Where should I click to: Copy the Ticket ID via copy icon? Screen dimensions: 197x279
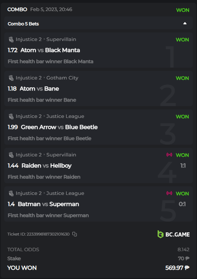pos(75,234)
